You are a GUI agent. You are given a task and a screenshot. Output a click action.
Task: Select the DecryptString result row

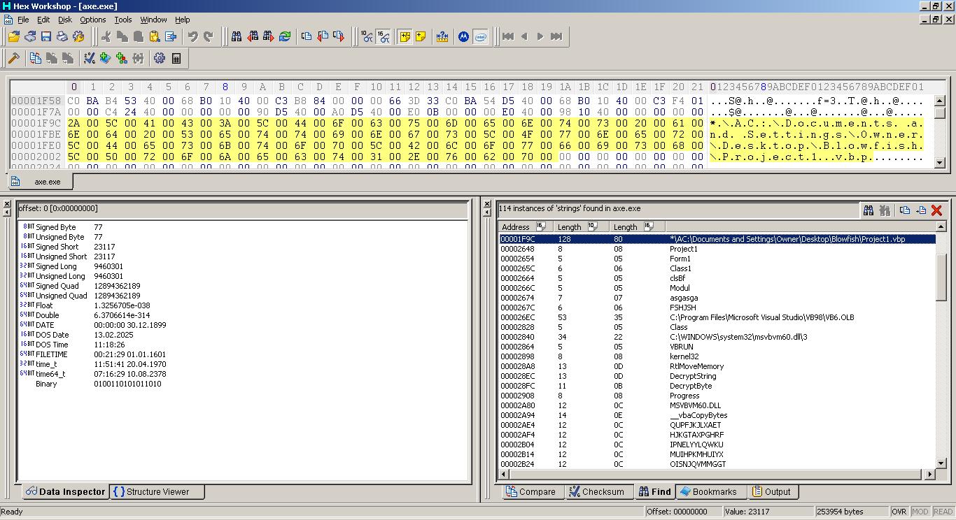tap(692, 376)
